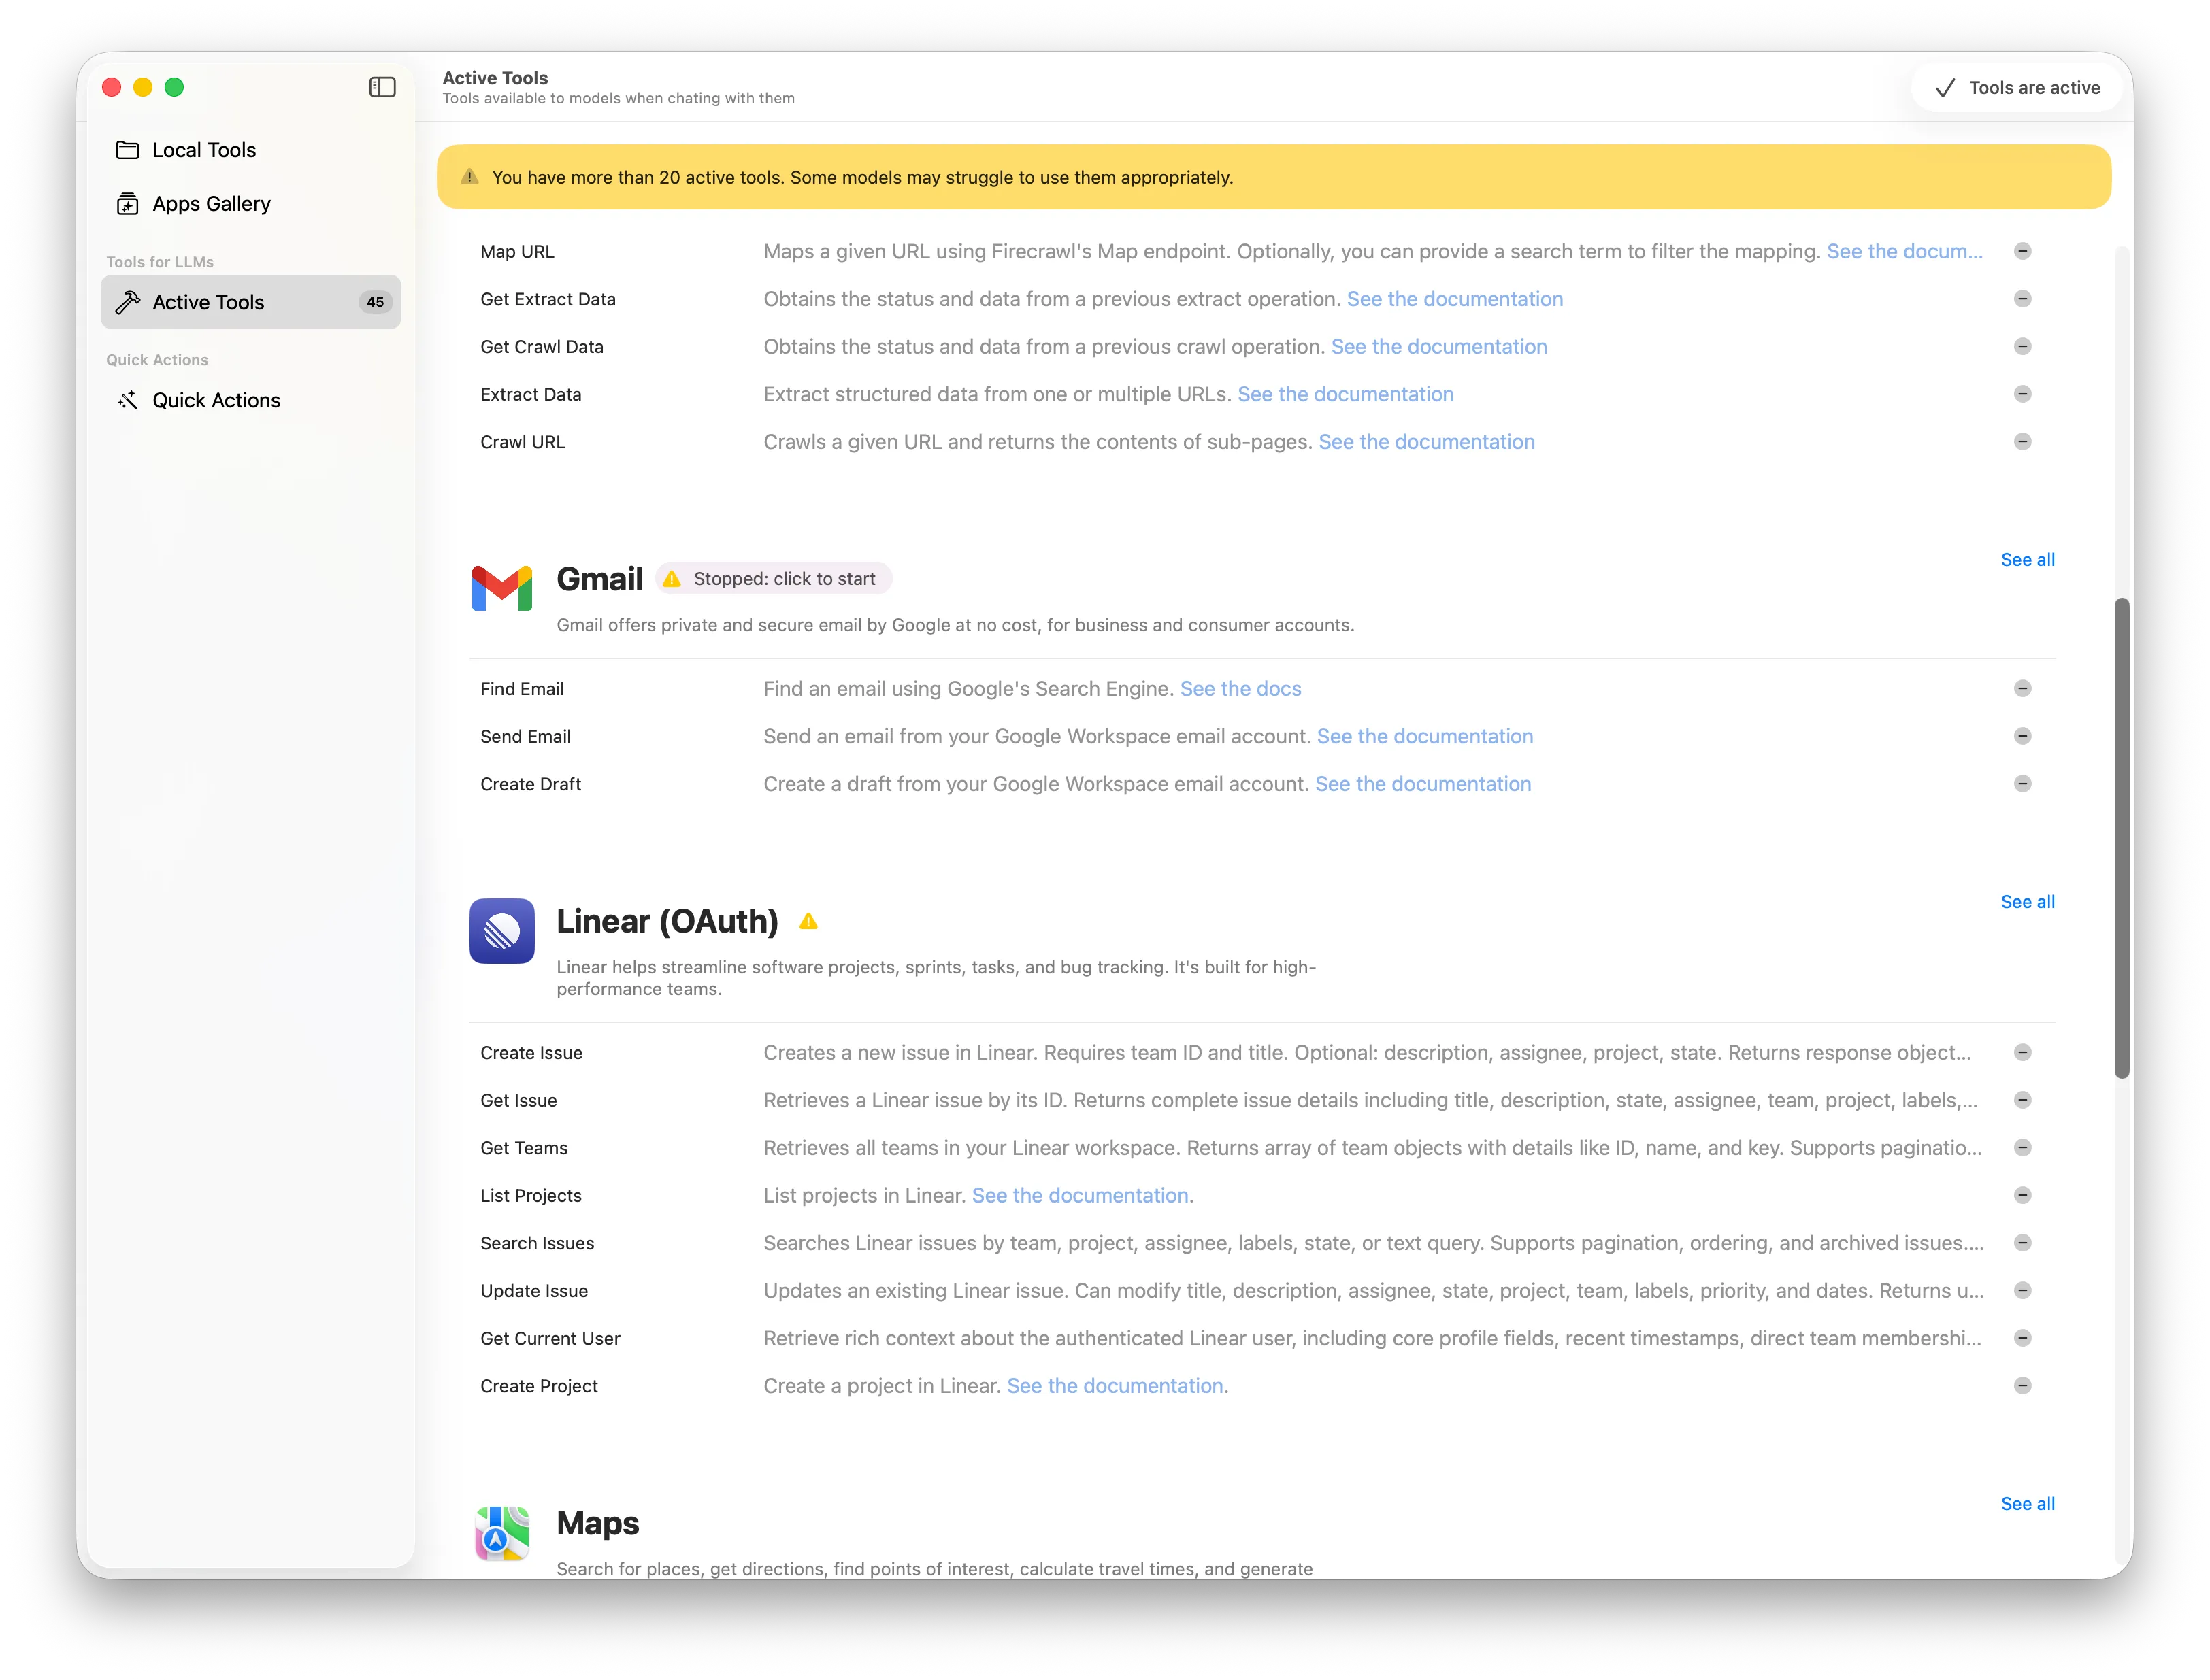Screen dimensions: 2210x1680
Task: Click the Linear (OAuth) app icon
Action: tap(501, 931)
